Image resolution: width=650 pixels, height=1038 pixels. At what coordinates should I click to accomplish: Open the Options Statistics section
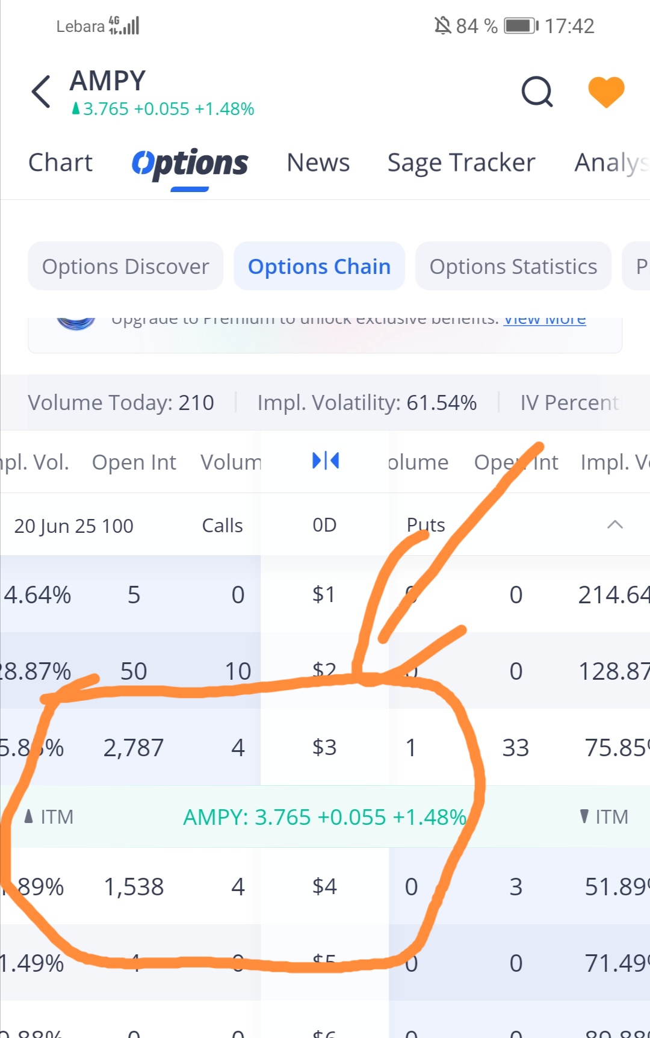(x=513, y=266)
